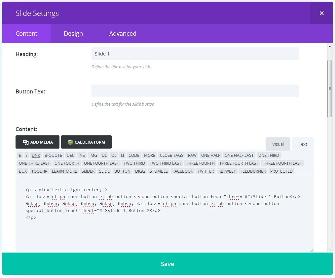The height and width of the screenshot is (278, 335).
Task: Click the Heading input field
Action: [x=195, y=54]
